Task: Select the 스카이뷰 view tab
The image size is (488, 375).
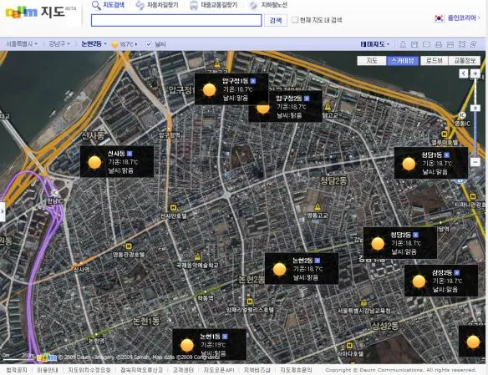Action: (403, 60)
